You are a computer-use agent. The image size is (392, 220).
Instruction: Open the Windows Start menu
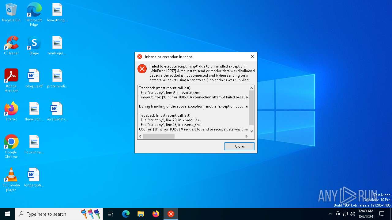pos(7,214)
